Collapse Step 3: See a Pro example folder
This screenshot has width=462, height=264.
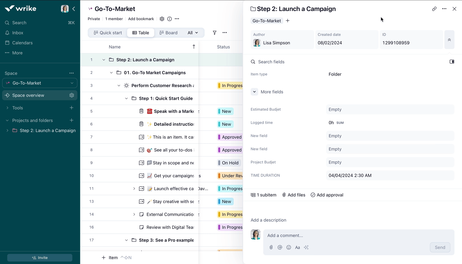126,240
